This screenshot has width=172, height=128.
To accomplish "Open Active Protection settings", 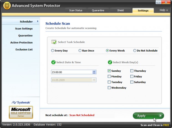I will point(21,42).
